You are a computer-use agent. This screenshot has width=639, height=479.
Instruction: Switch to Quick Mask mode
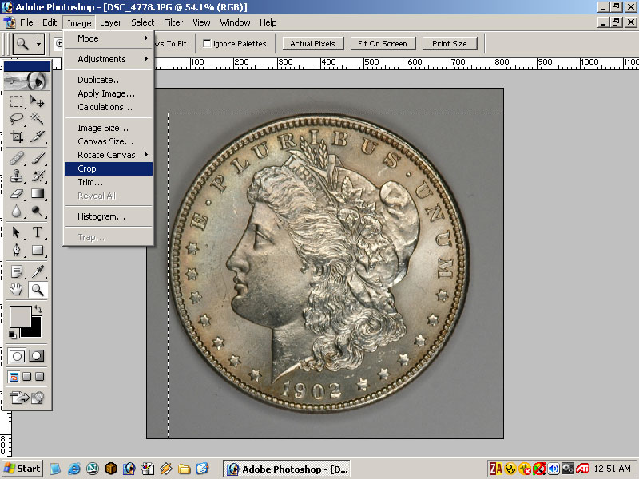pyautogui.click(x=37, y=356)
